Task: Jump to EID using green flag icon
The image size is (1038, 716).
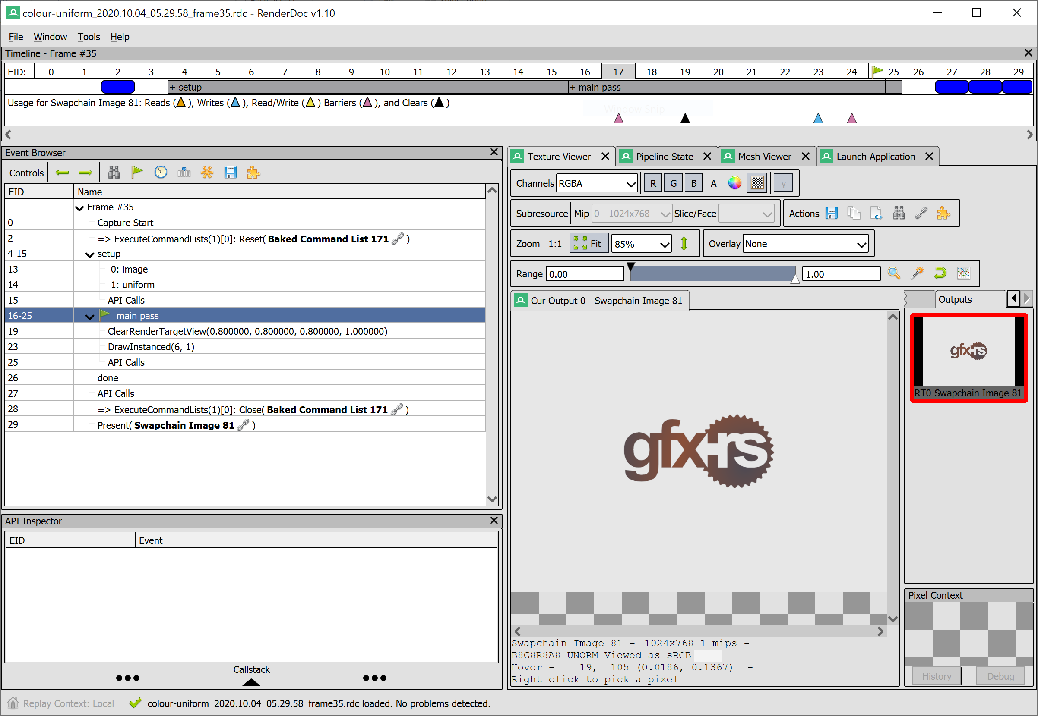Action: click(137, 172)
